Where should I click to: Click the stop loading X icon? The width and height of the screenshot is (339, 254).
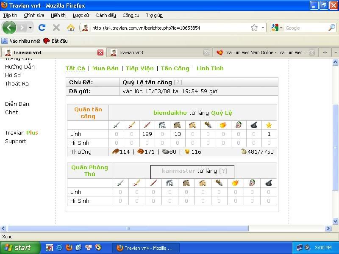(56, 28)
